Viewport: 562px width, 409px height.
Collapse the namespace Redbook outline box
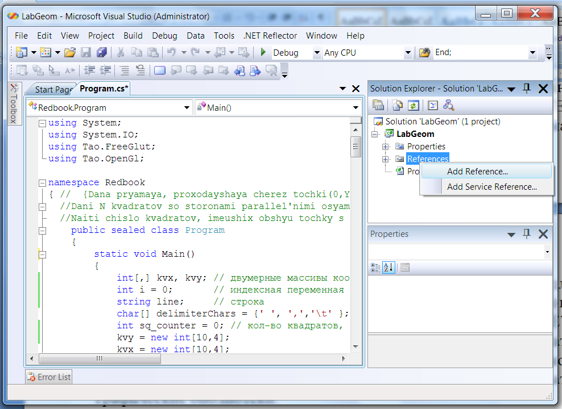[42, 183]
